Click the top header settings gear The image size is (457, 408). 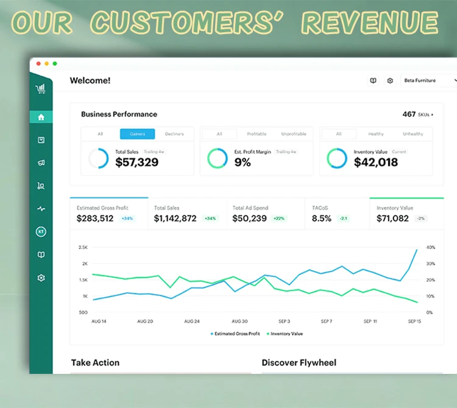(390, 80)
